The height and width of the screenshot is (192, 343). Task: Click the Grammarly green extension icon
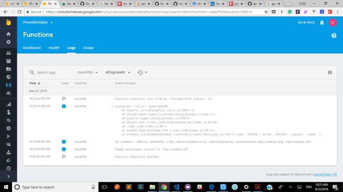290,12
